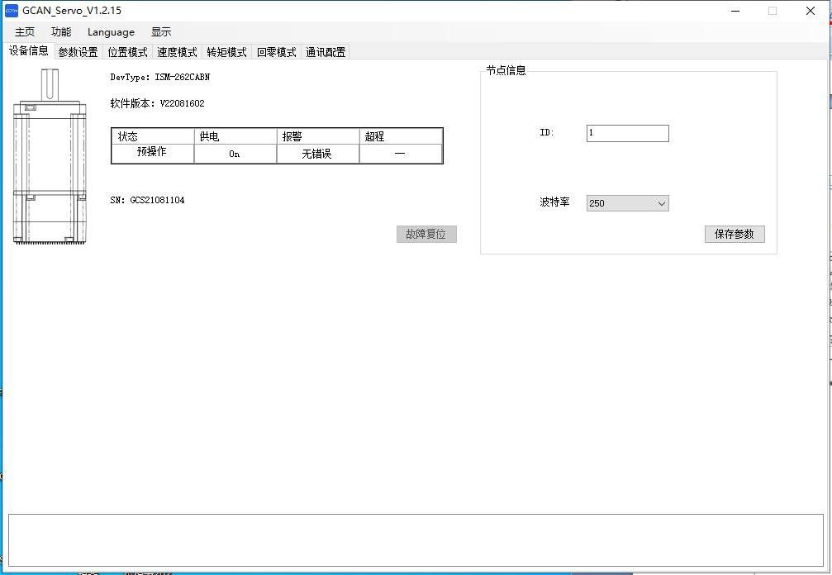Open the 主页 menu
832x575 pixels.
pyautogui.click(x=25, y=32)
